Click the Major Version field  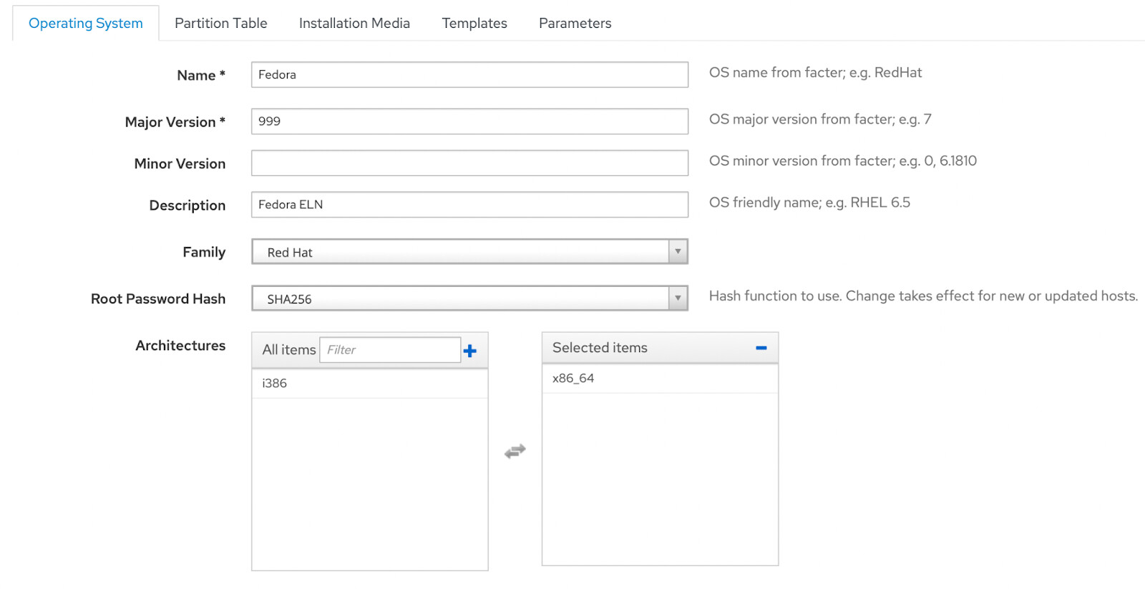pyautogui.click(x=469, y=121)
